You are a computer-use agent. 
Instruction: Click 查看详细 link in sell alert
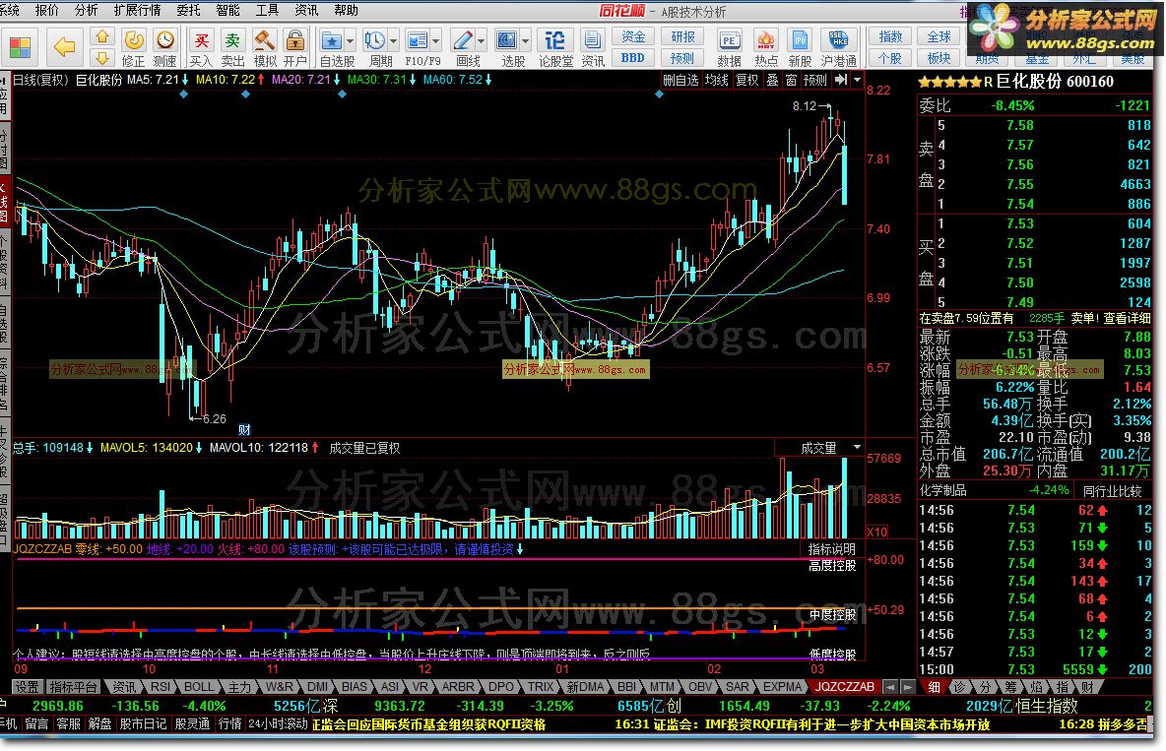pyautogui.click(x=1127, y=318)
